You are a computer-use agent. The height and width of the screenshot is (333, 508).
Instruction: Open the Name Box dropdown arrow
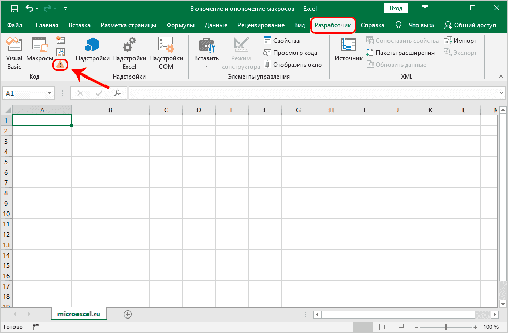click(x=50, y=93)
